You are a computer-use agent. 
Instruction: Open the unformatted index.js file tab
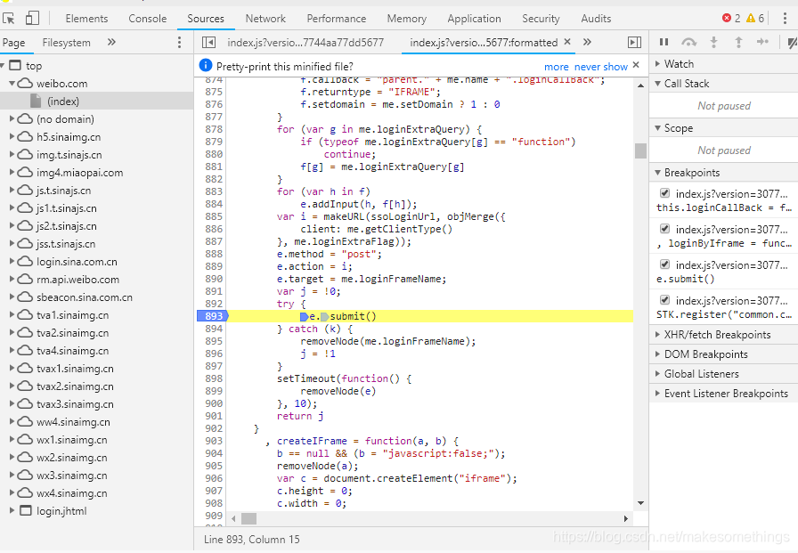tap(305, 43)
